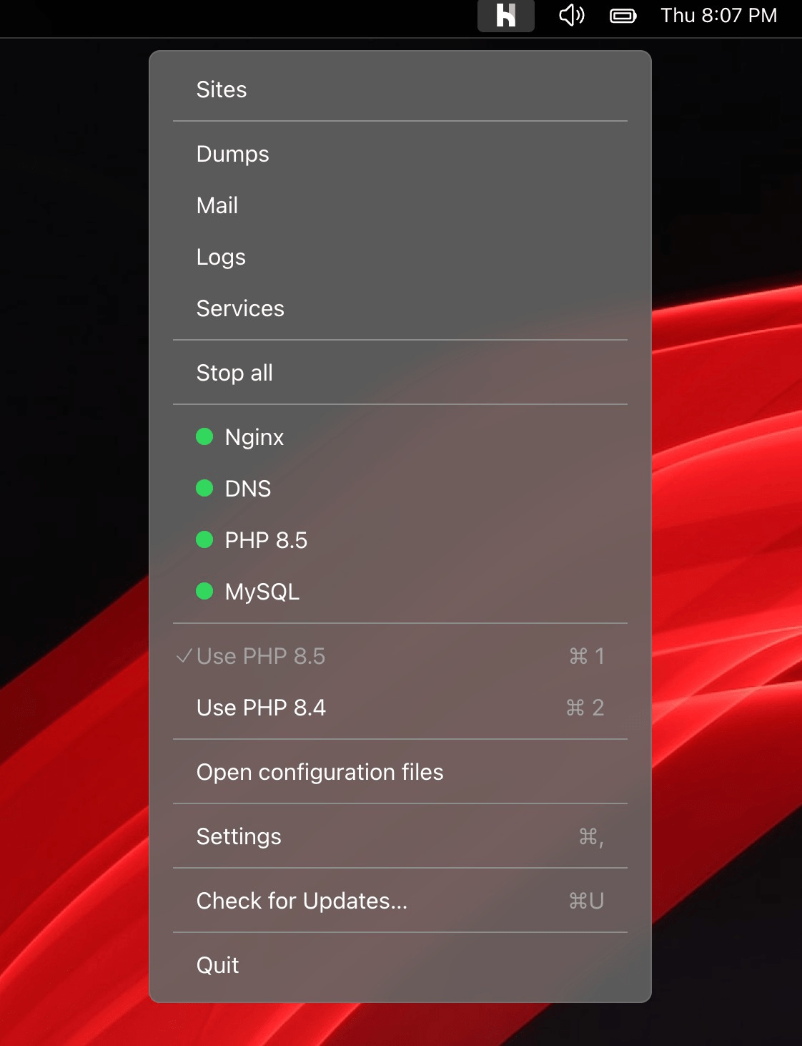Stop all running services
The image size is (802, 1046).
tap(234, 373)
